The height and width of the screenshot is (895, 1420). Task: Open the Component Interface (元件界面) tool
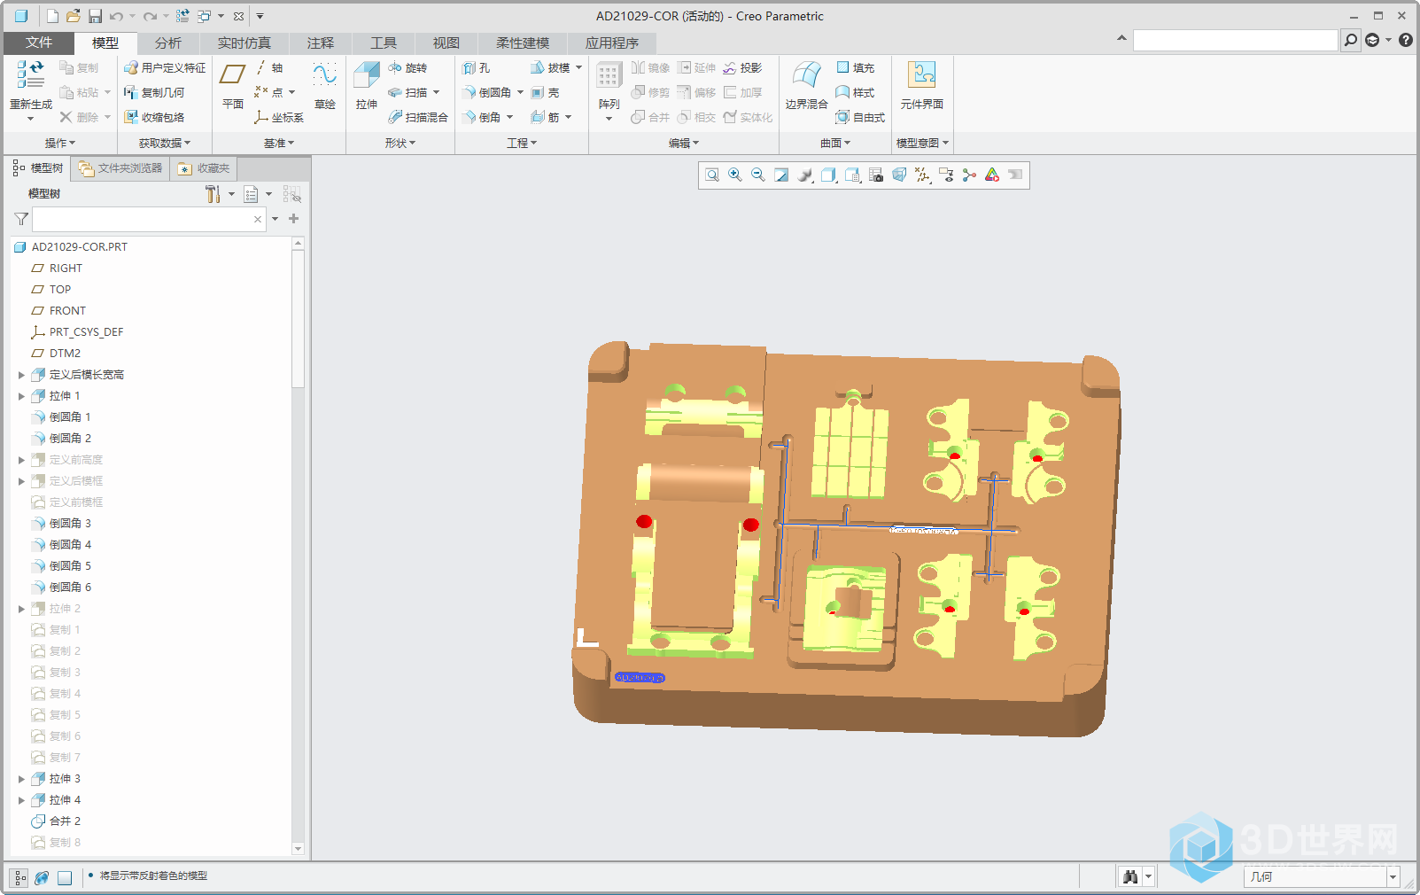pos(922,85)
